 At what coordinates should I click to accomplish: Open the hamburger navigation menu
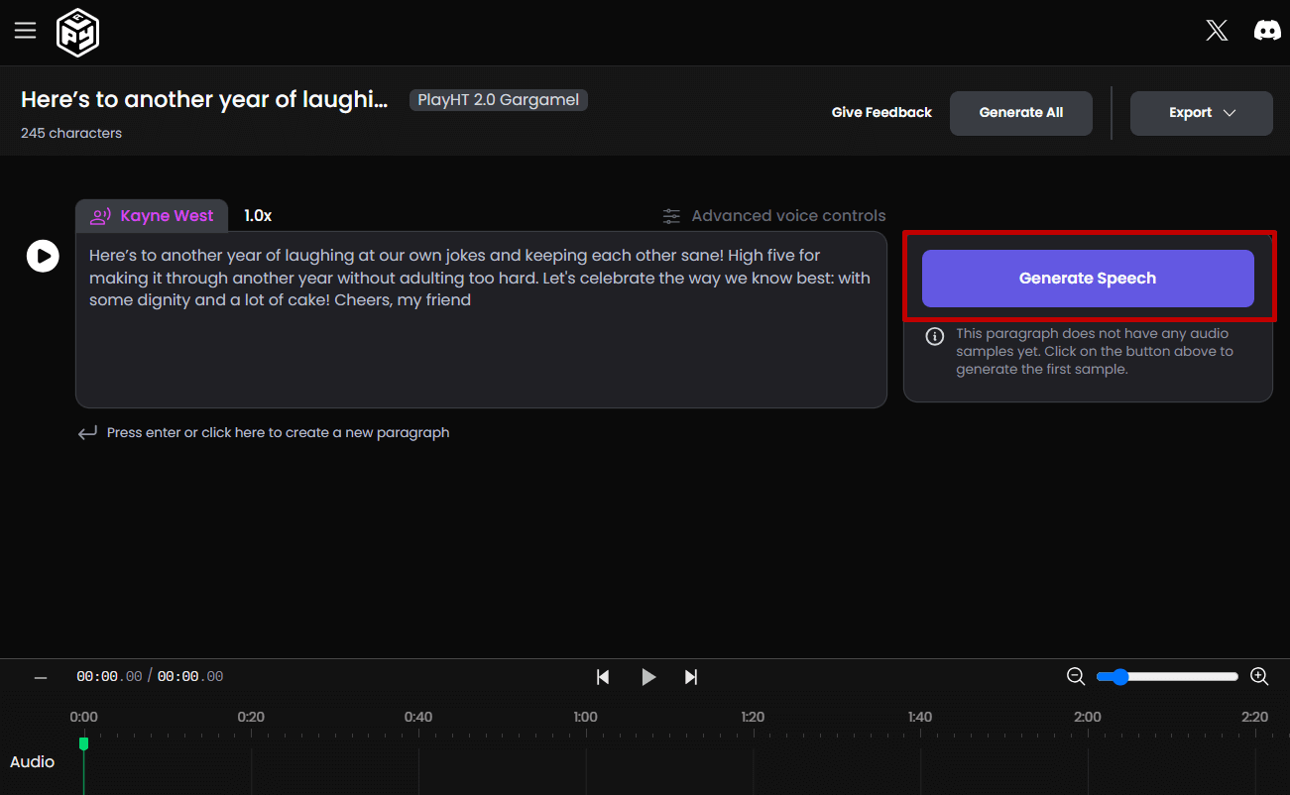25,31
